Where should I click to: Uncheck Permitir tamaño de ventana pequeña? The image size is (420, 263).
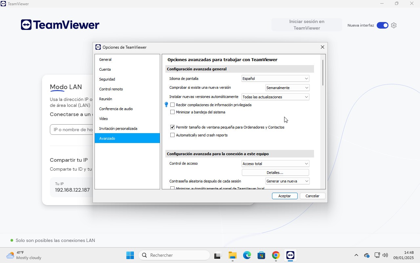[172, 127]
